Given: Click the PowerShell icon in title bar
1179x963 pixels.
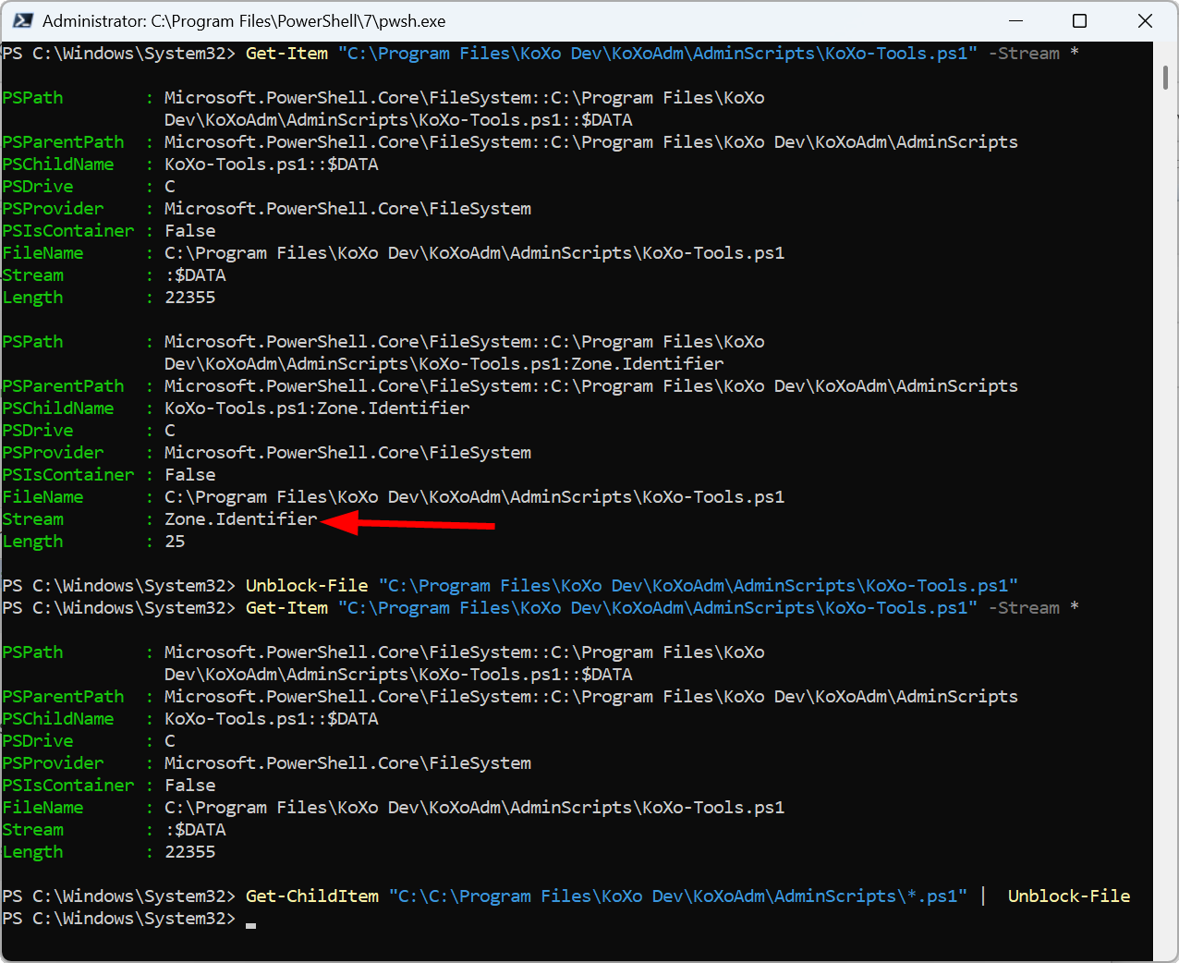Looking at the screenshot, I should pos(23,20).
